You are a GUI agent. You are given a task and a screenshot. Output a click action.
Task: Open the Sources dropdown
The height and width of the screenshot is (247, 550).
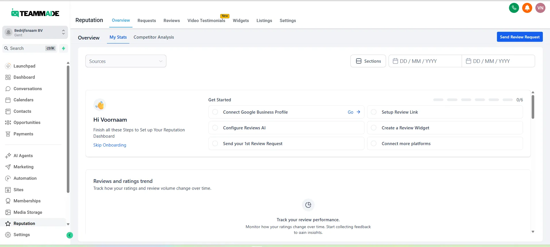tap(126, 61)
